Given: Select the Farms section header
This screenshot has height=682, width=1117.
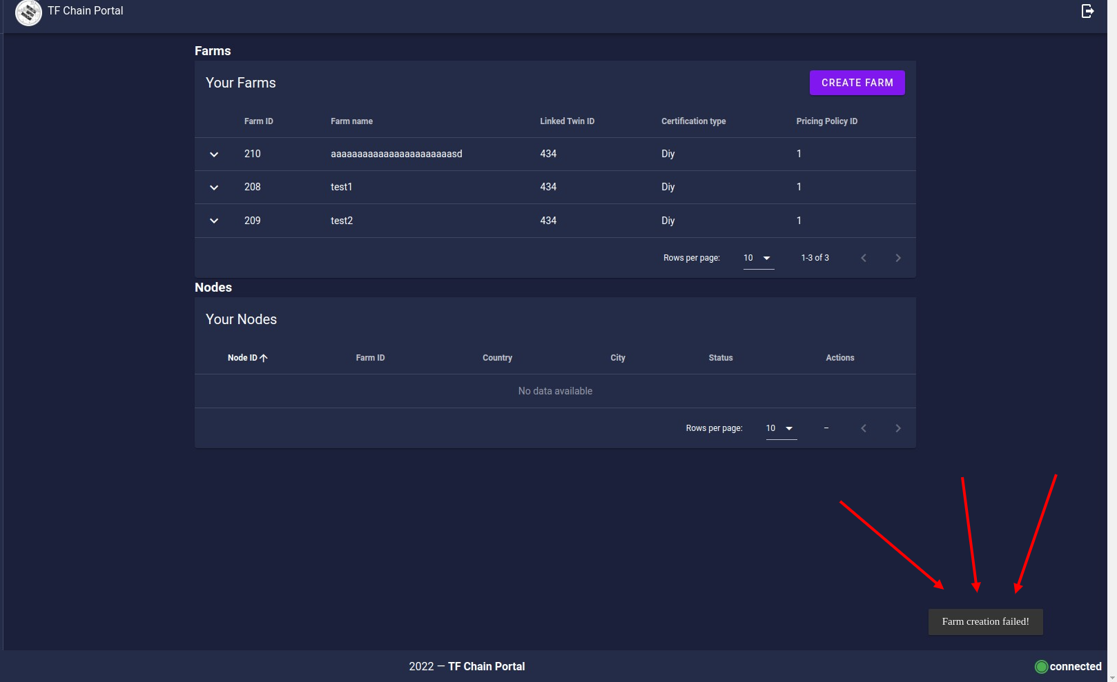Looking at the screenshot, I should (x=213, y=50).
